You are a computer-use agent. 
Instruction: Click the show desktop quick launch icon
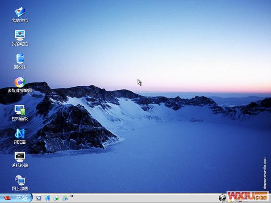point(39,198)
